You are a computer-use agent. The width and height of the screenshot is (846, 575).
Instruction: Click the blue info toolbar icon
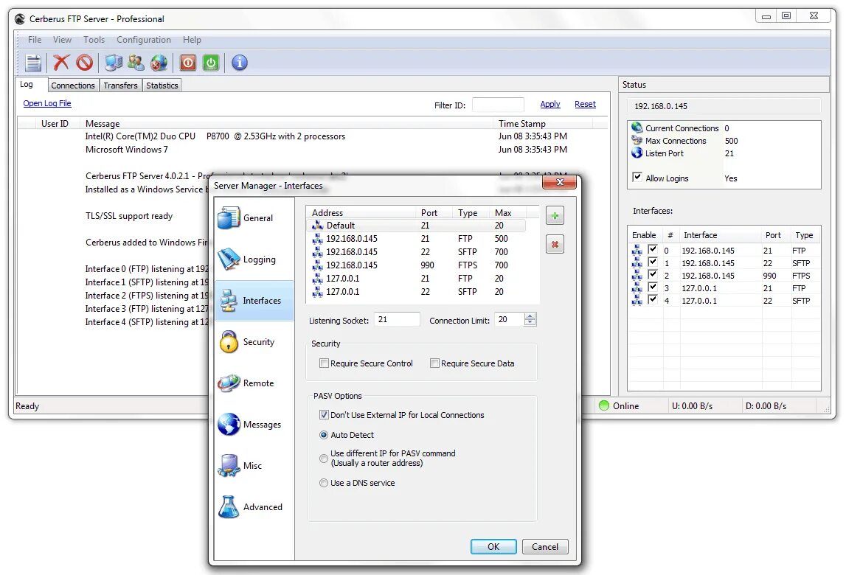[x=240, y=63]
